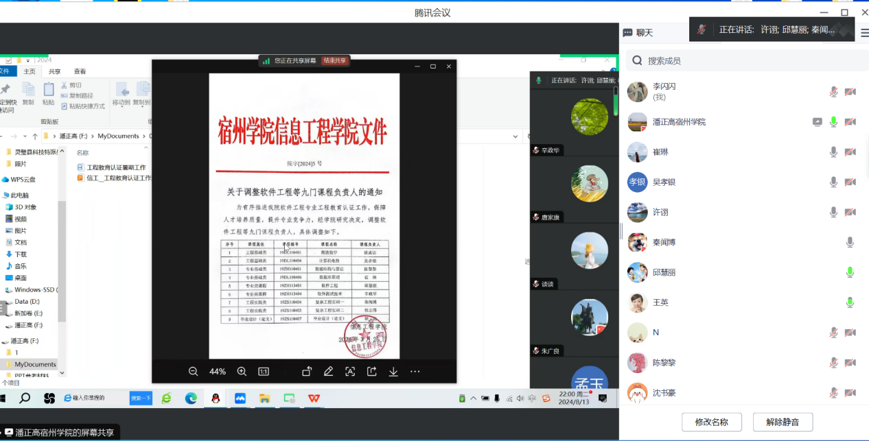This screenshot has width=869, height=441.
Task: Toggle the muted microphone for 陈黎黎
Action: click(x=833, y=362)
